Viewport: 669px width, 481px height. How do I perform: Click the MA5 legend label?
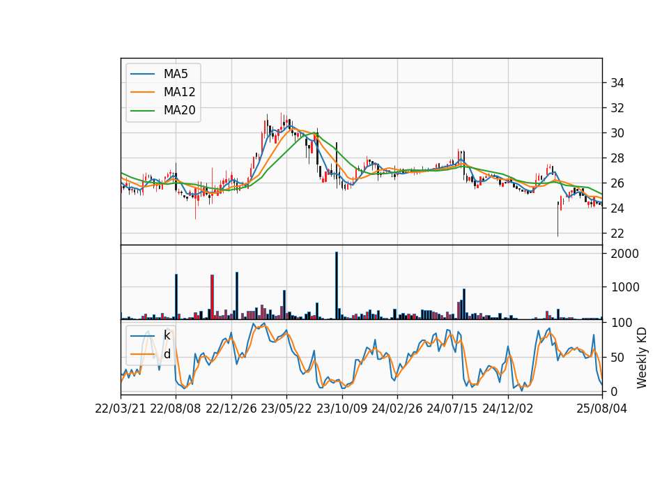tap(176, 74)
